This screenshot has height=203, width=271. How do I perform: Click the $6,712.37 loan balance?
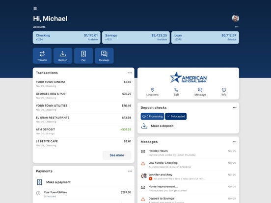pos(229,35)
